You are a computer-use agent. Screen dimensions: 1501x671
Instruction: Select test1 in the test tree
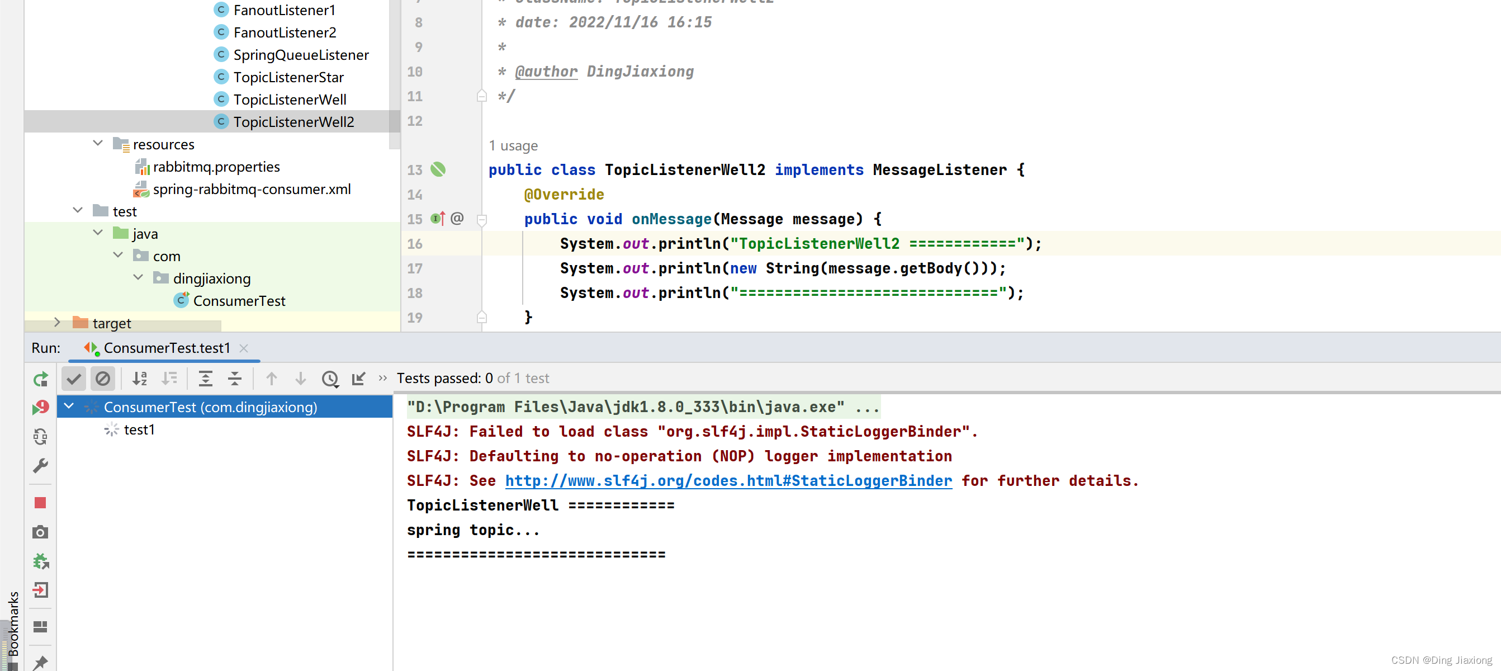139,429
